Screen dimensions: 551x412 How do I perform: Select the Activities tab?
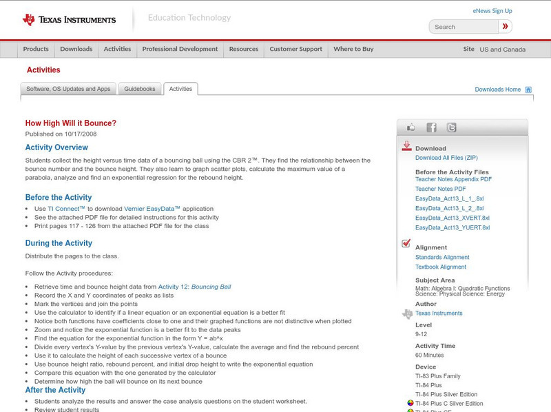pyautogui.click(x=180, y=89)
